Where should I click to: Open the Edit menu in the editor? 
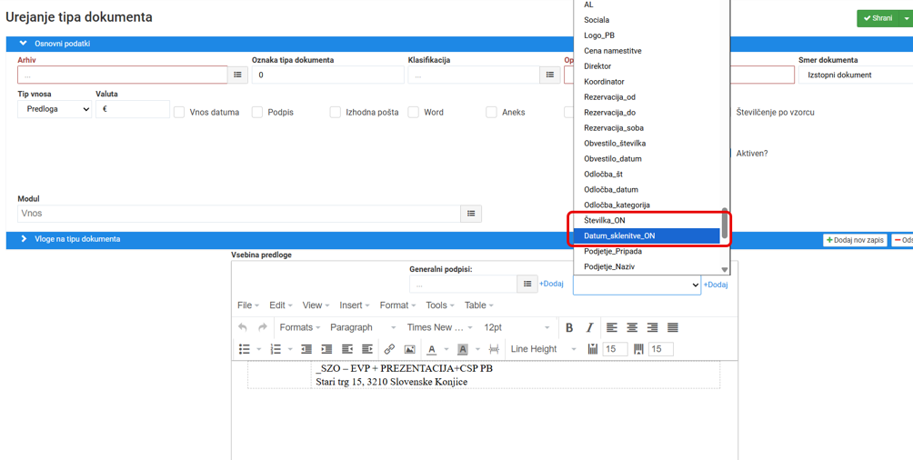pyautogui.click(x=281, y=305)
